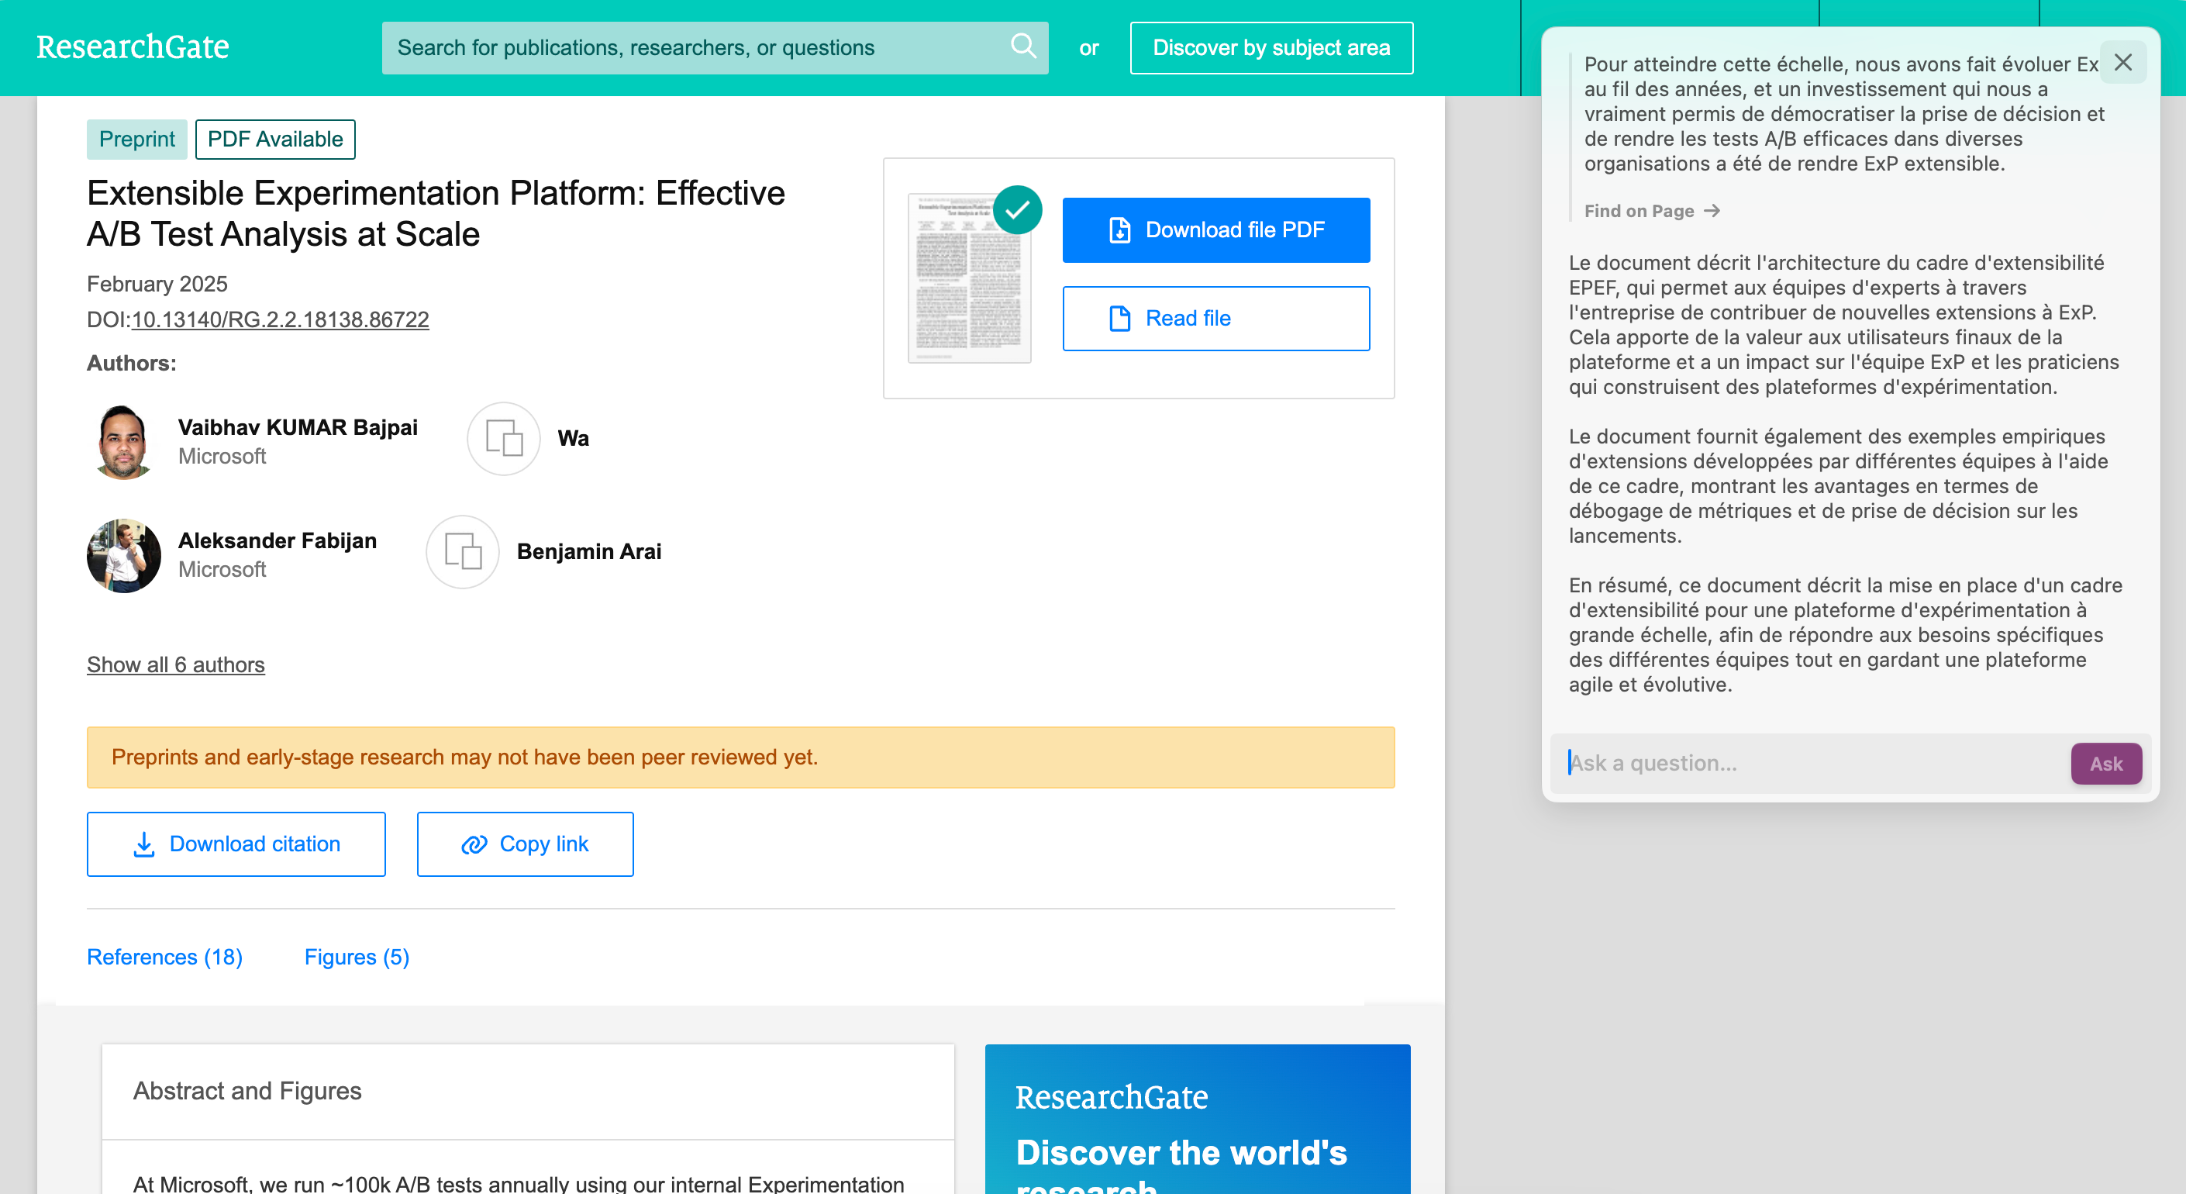Click the PDF document thumbnail preview

tap(969, 278)
